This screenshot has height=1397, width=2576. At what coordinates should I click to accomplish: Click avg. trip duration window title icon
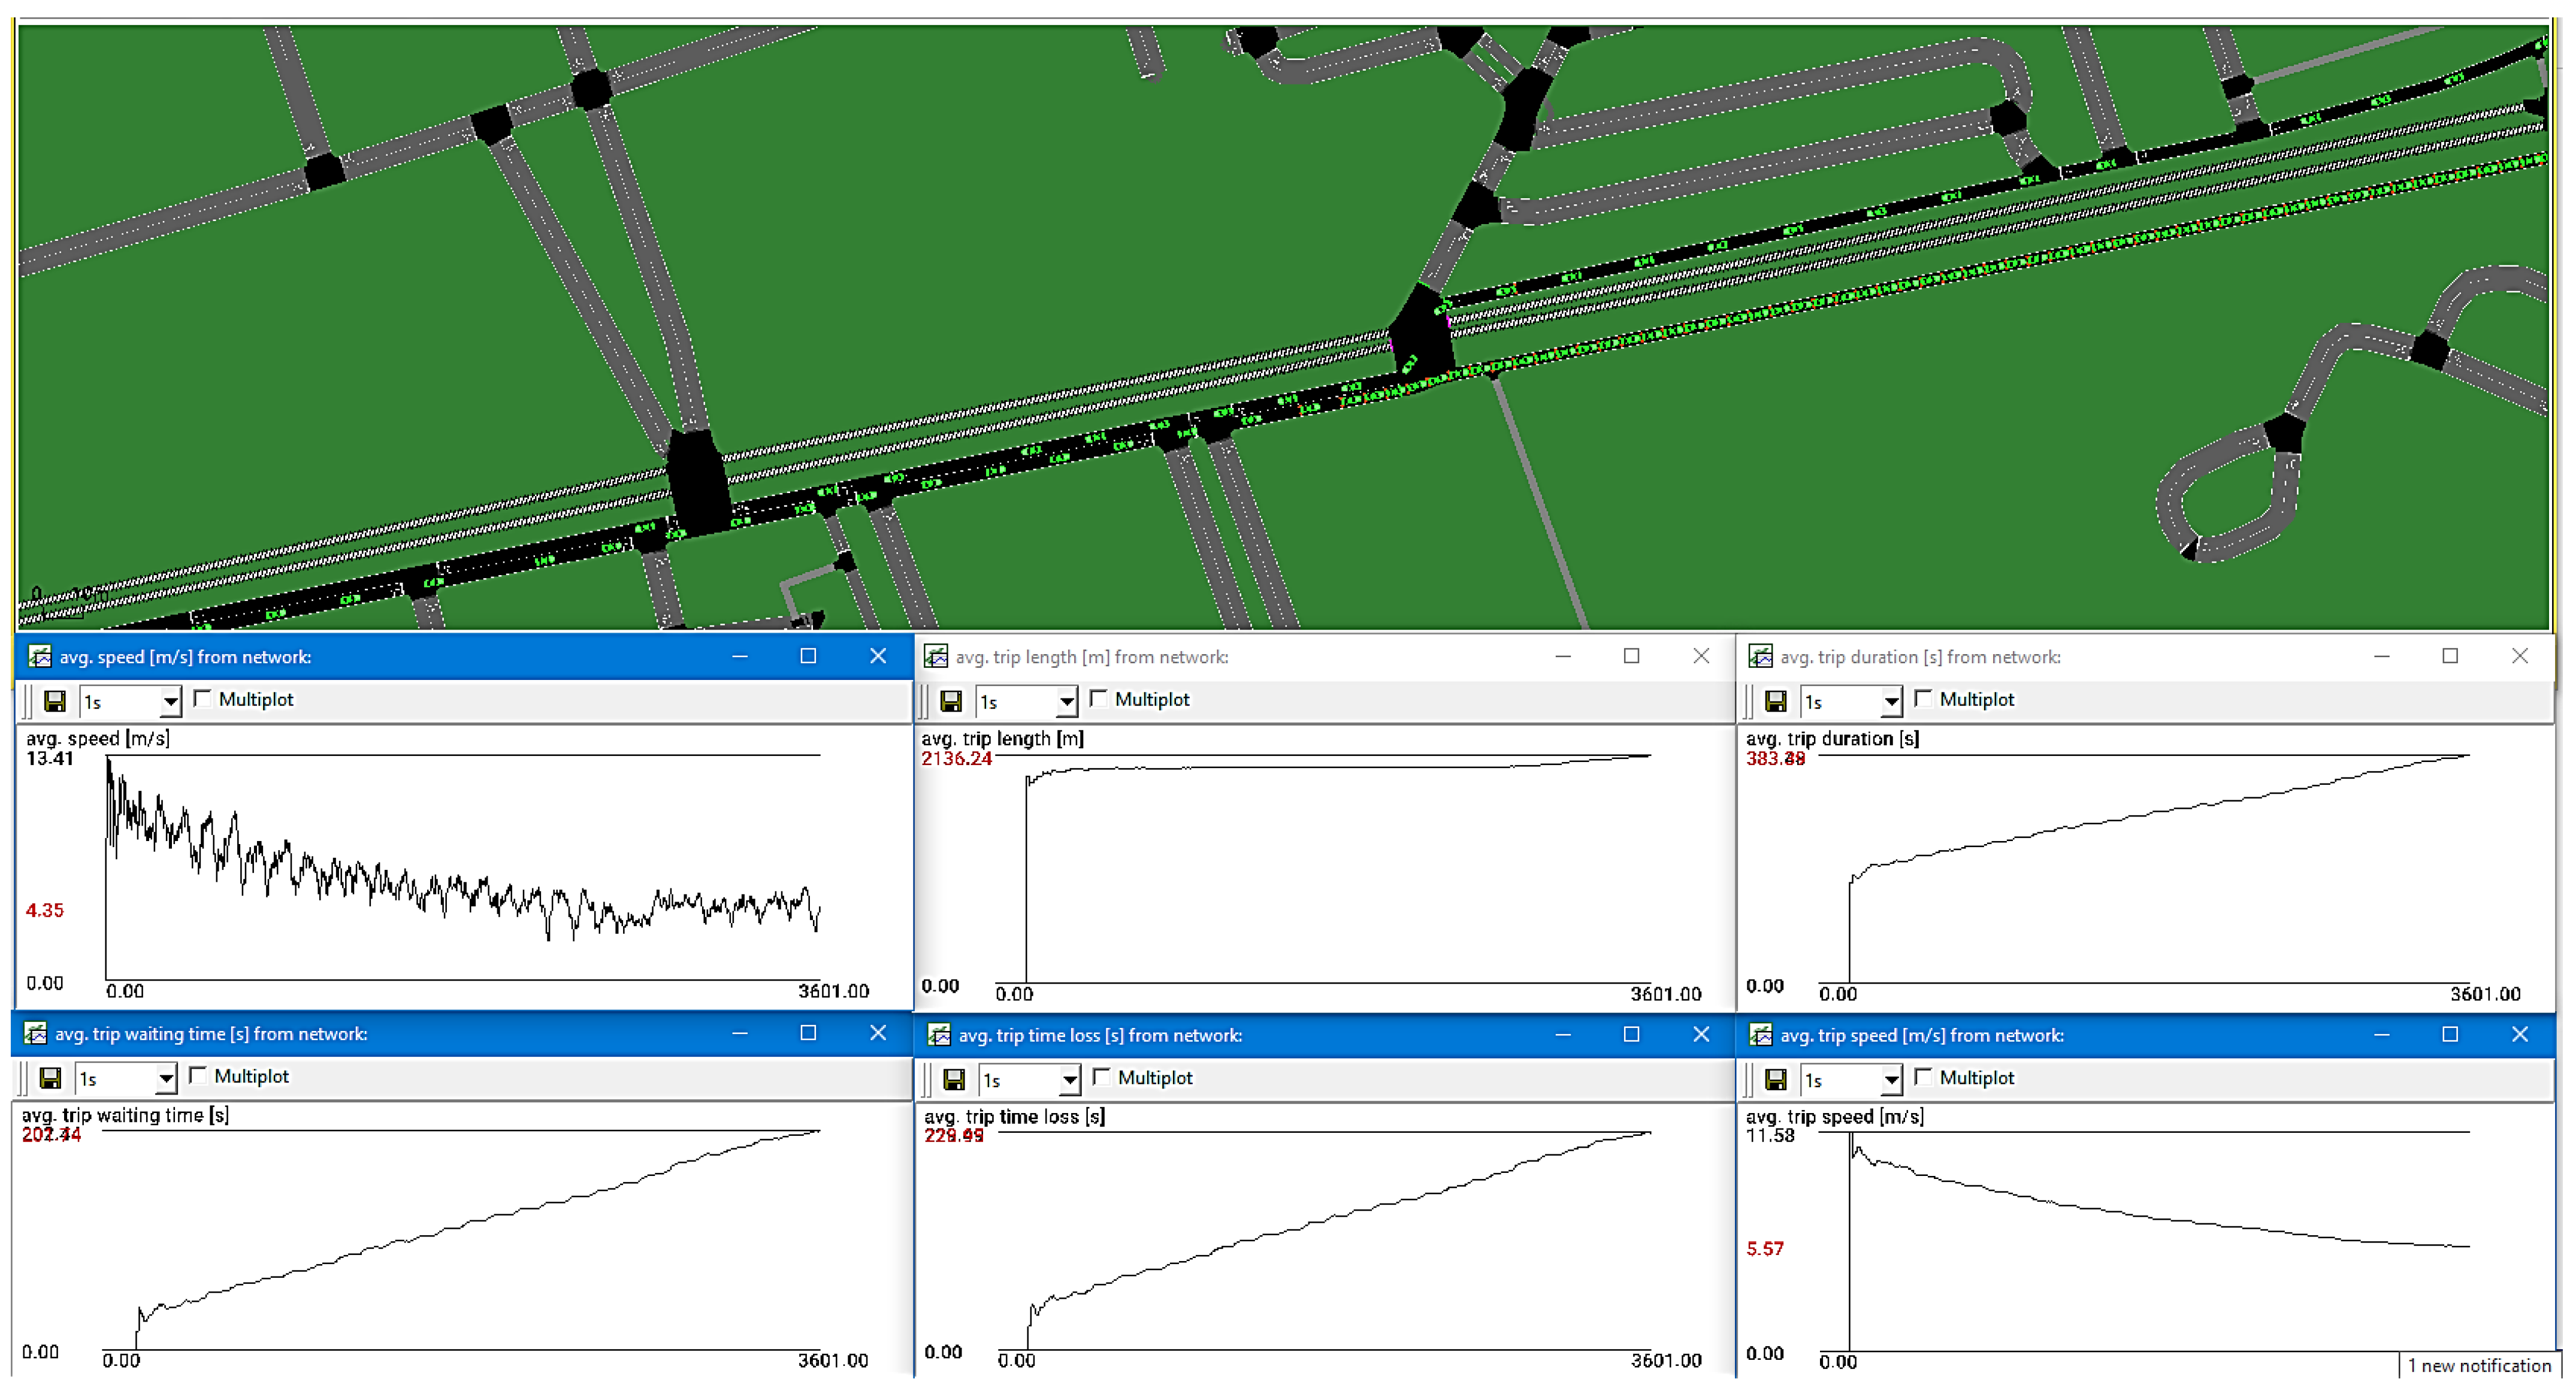click(1760, 657)
